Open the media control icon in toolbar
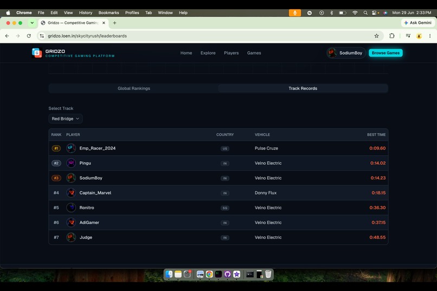 408,36
